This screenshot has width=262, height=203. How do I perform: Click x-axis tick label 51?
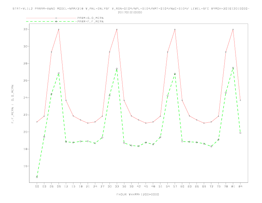[x=160, y=186]
